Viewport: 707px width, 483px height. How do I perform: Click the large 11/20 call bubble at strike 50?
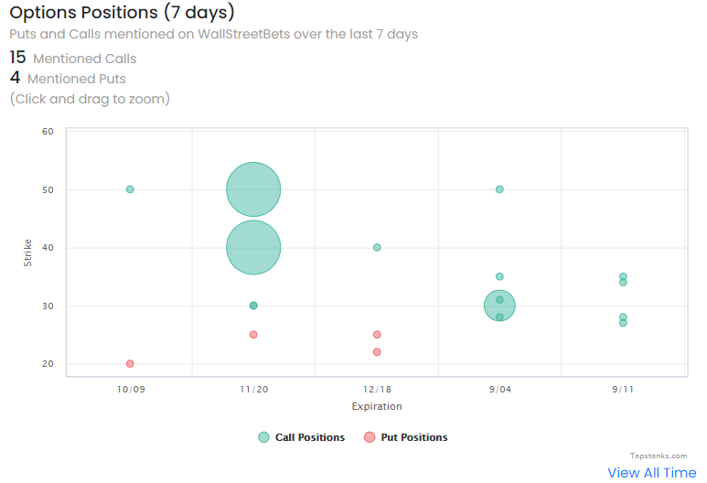tap(253, 189)
